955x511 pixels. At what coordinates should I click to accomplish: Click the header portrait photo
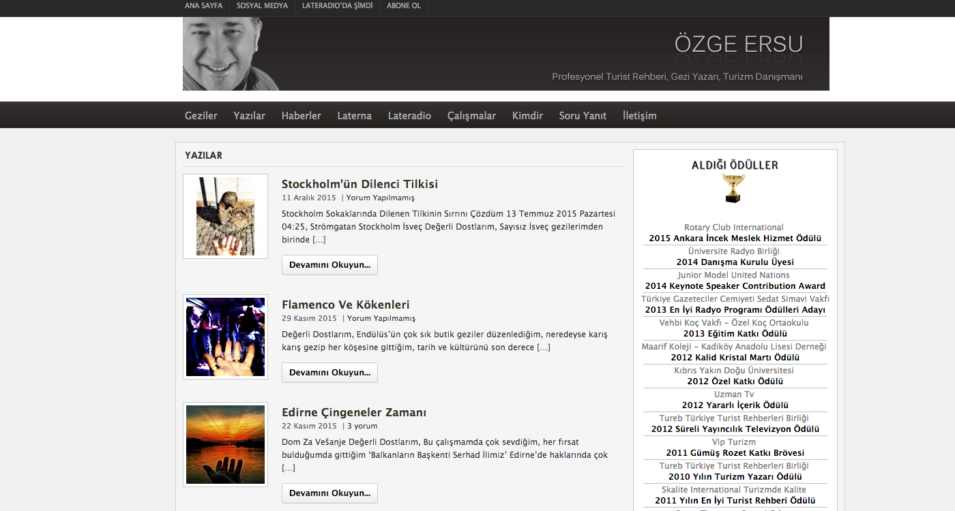231,54
